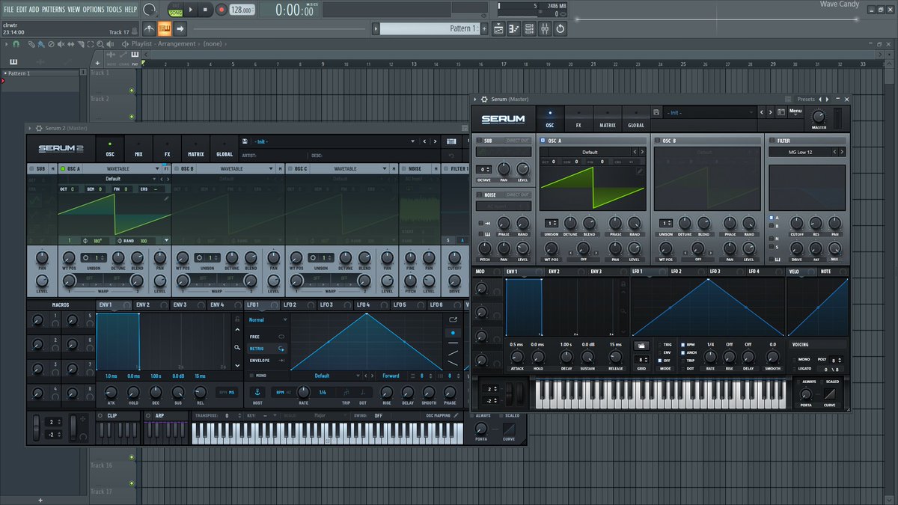Select the Piano roll icon in toolbar
The image size is (898, 505).
pyautogui.click(x=513, y=28)
